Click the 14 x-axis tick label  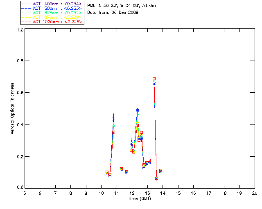click(x=163, y=193)
